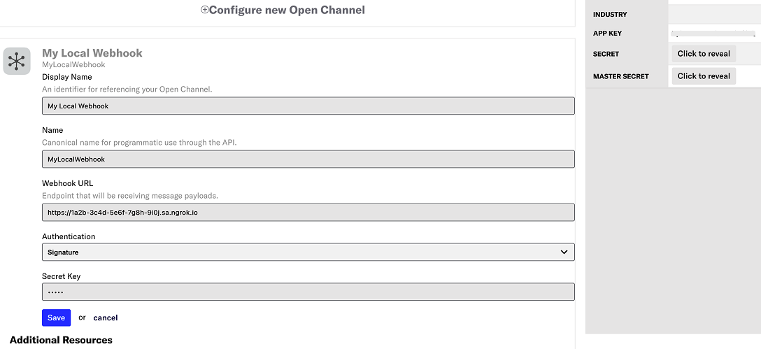
Task: Click the Display Name input field
Action: point(308,106)
